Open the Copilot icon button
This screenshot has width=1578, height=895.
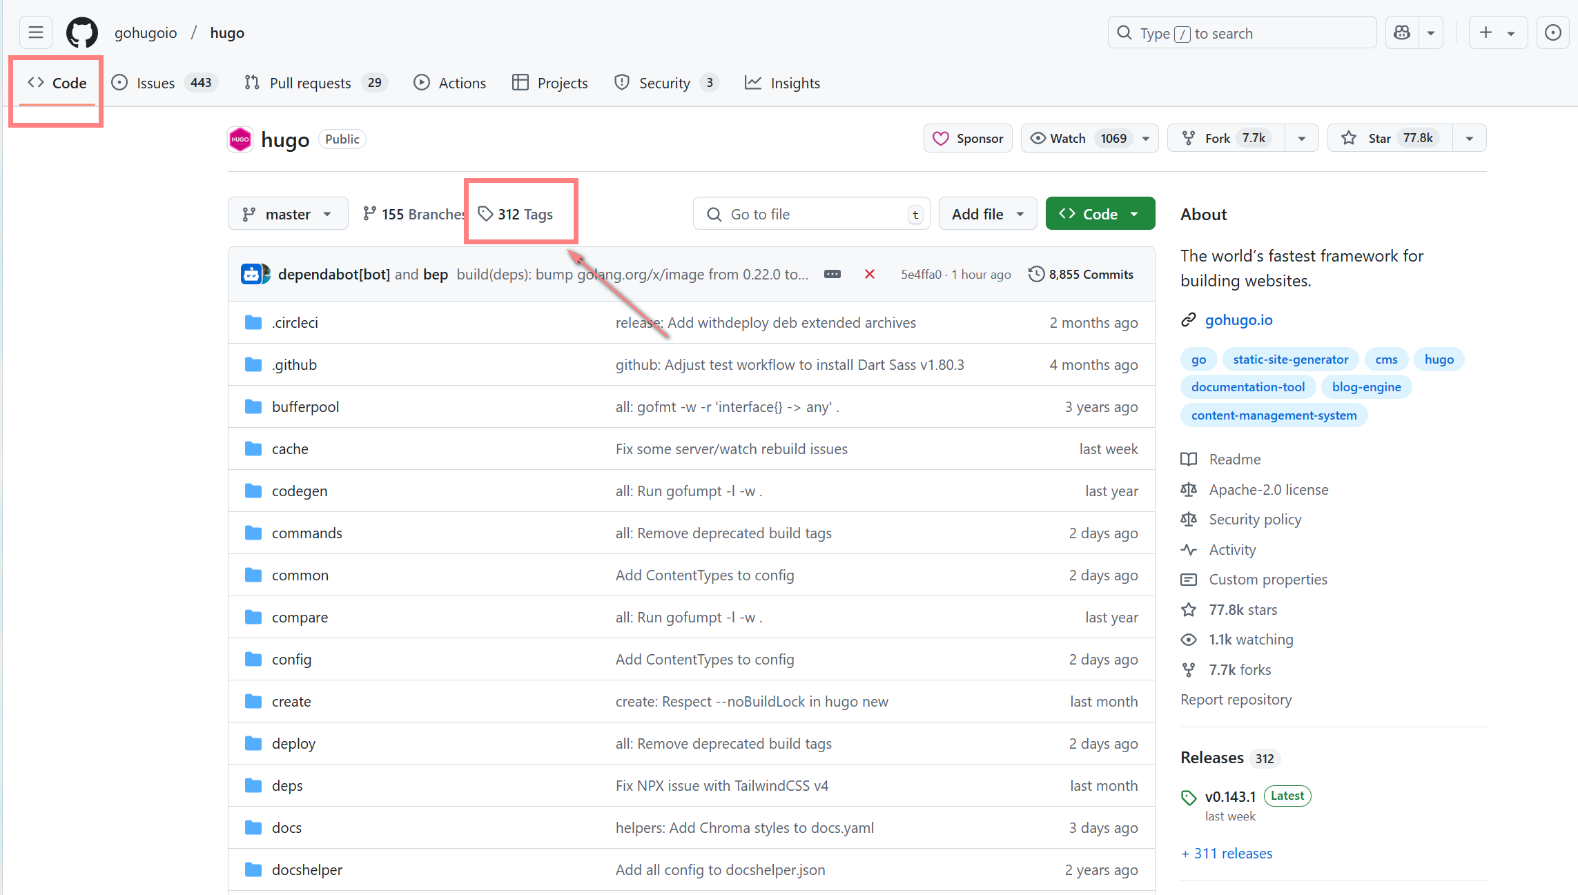point(1402,32)
